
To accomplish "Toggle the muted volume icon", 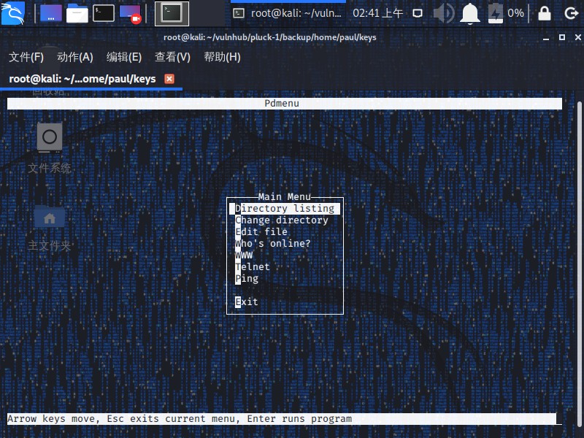I will pos(444,13).
